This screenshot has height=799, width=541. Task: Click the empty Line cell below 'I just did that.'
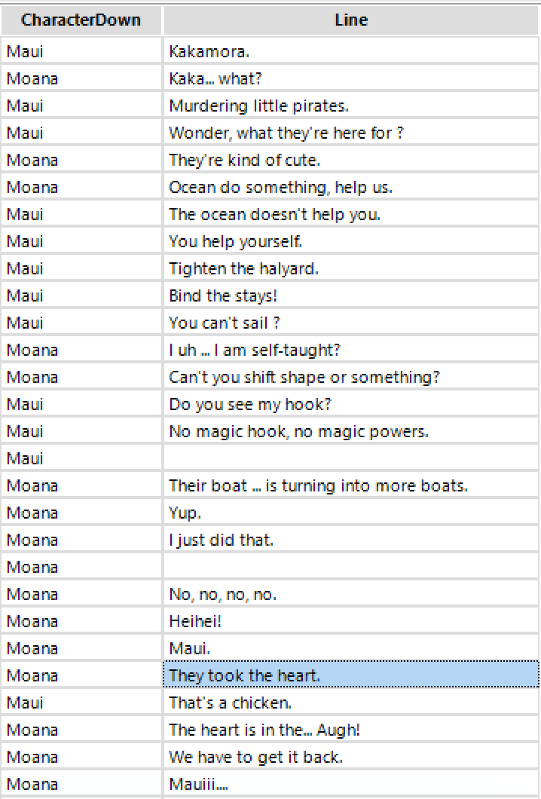(x=351, y=567)
